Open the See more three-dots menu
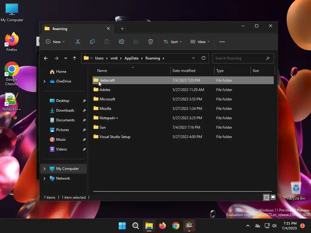This screenshot has height=233, width=311. coord(222,42)
